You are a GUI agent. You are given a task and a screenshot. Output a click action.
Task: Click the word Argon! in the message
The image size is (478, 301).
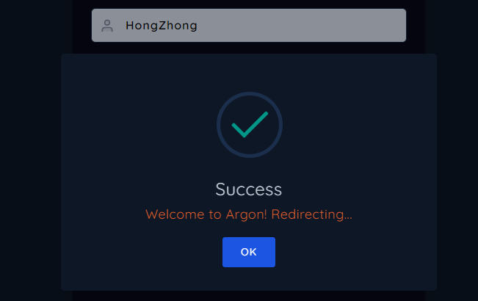246,215
